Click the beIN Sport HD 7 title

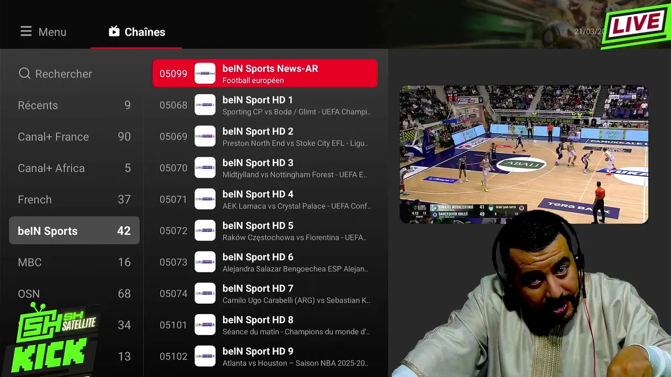click(x=257, y=289)
